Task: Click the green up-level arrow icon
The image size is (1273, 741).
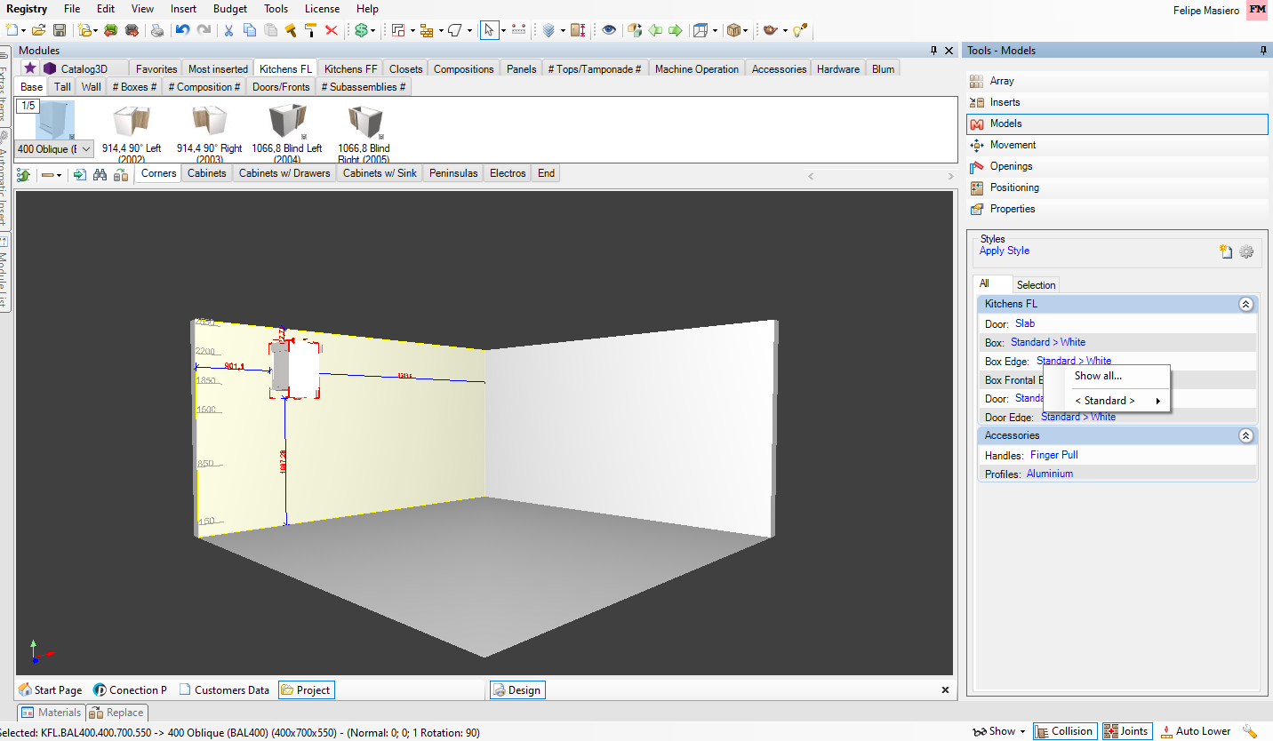Action: point(24,175)
